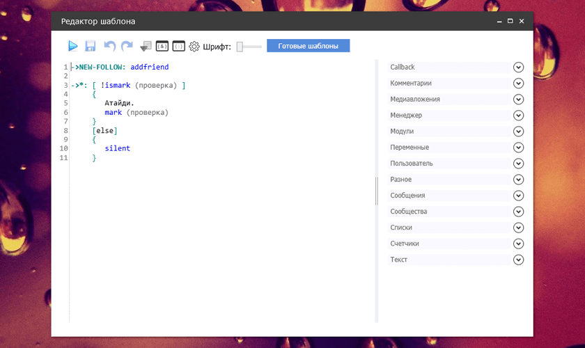Click the [else] keyword on line 8

click(x=105, y=131)
